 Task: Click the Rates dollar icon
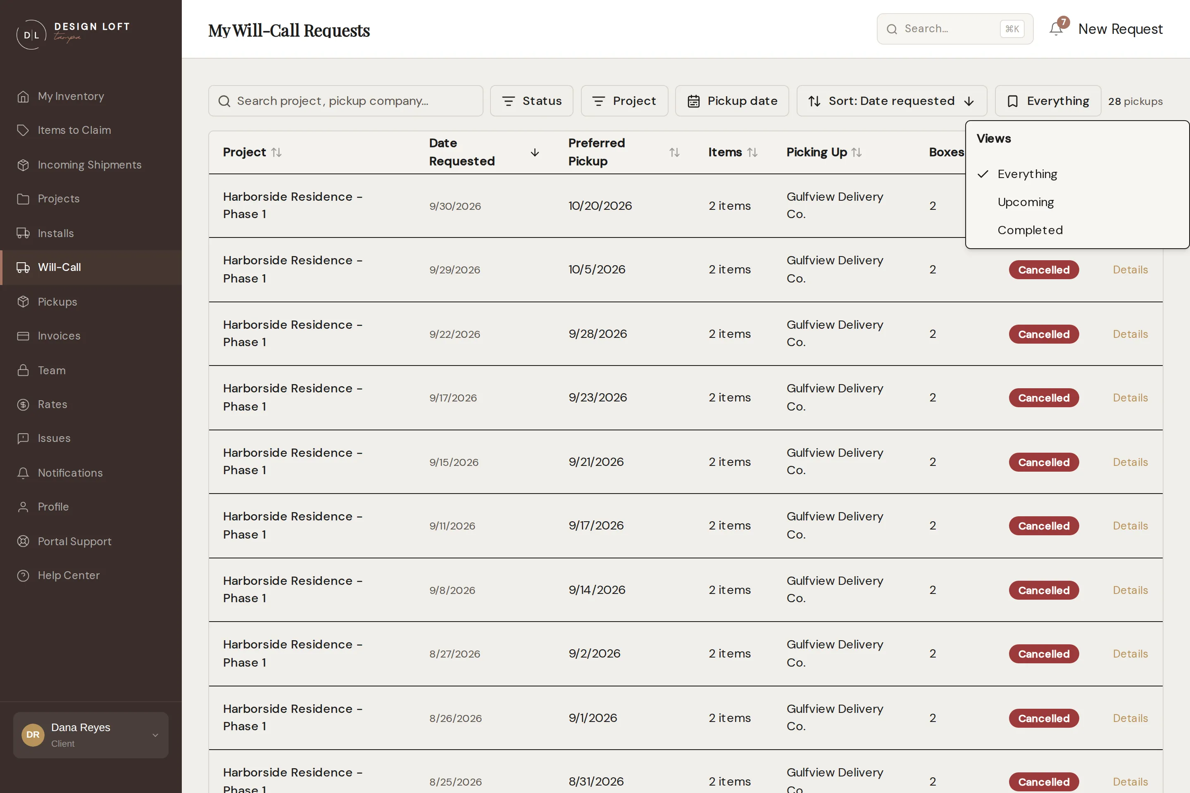pos(23,404)
